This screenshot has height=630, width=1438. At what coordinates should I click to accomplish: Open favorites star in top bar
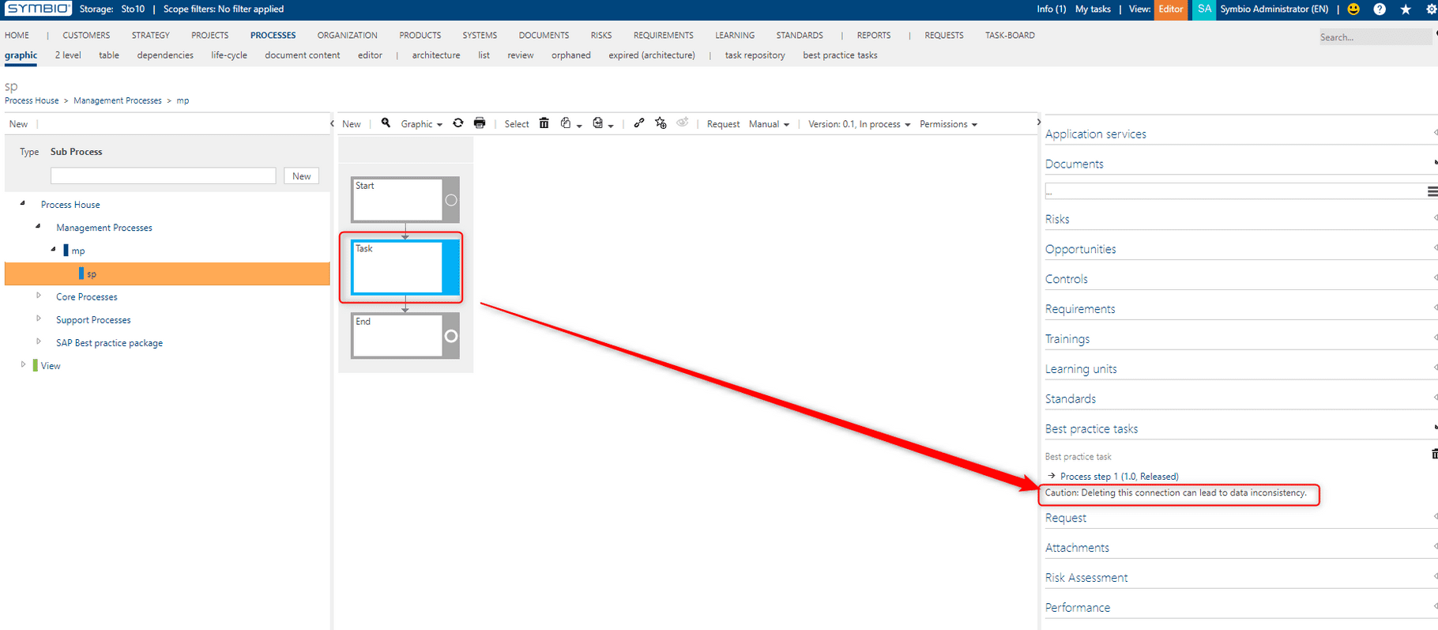point(1406,9)
